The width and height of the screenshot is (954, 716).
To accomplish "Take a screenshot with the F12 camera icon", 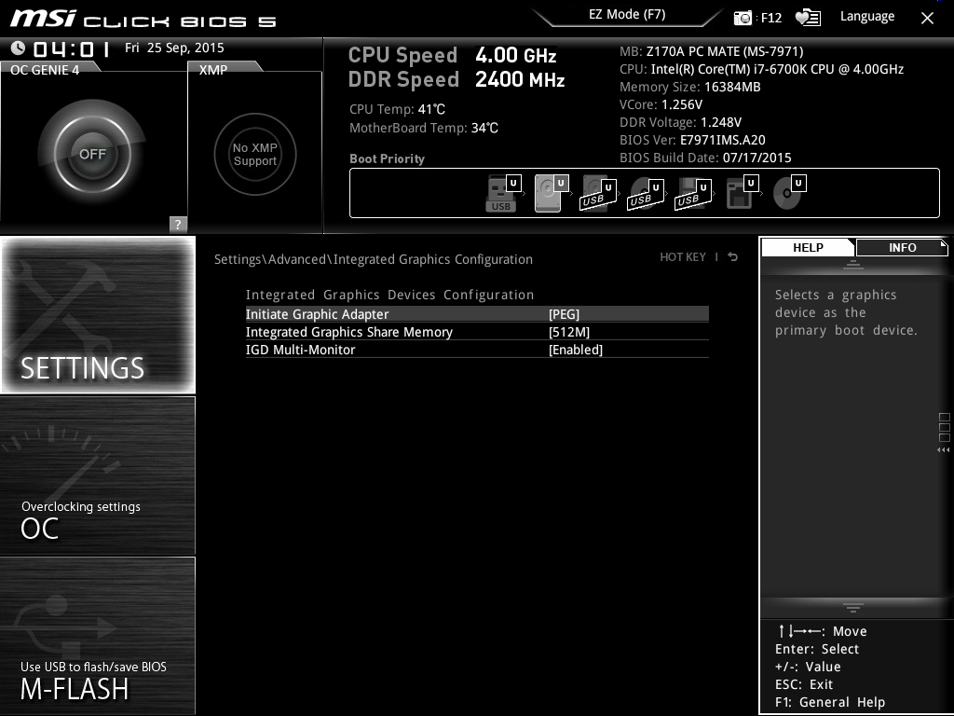I will click(743, 18).
